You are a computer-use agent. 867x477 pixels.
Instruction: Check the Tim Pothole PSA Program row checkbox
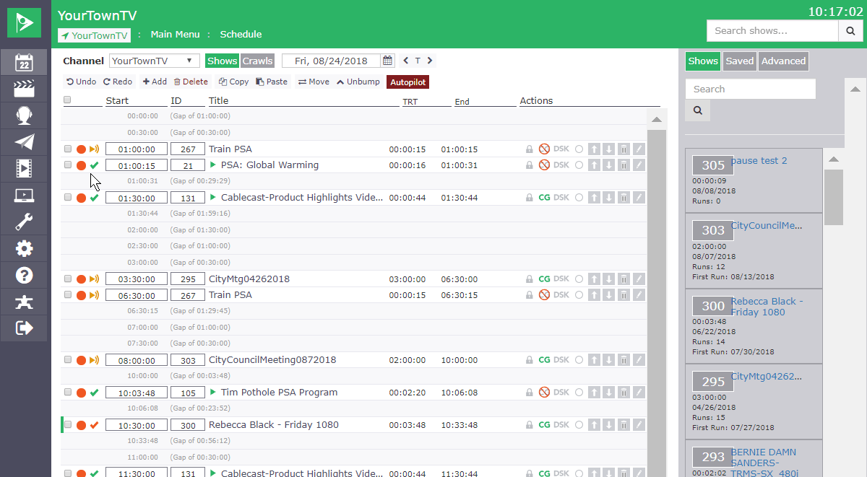pyautogui.click(x=68, y=392)
